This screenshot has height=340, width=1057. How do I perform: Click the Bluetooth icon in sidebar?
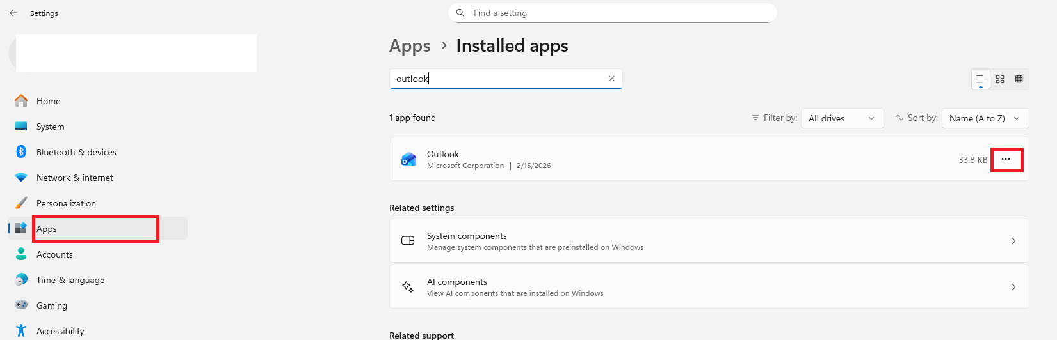pyautogui.click(x=21, y=151)
